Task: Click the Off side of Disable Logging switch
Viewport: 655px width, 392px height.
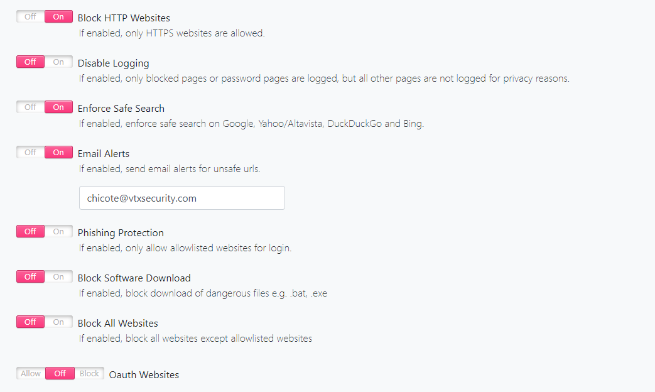Action: pos(30,62)
